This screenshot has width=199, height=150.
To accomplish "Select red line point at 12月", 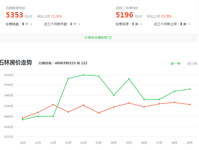I will coord(53,105).
